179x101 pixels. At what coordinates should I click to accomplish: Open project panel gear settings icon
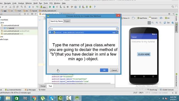[32, 14]
